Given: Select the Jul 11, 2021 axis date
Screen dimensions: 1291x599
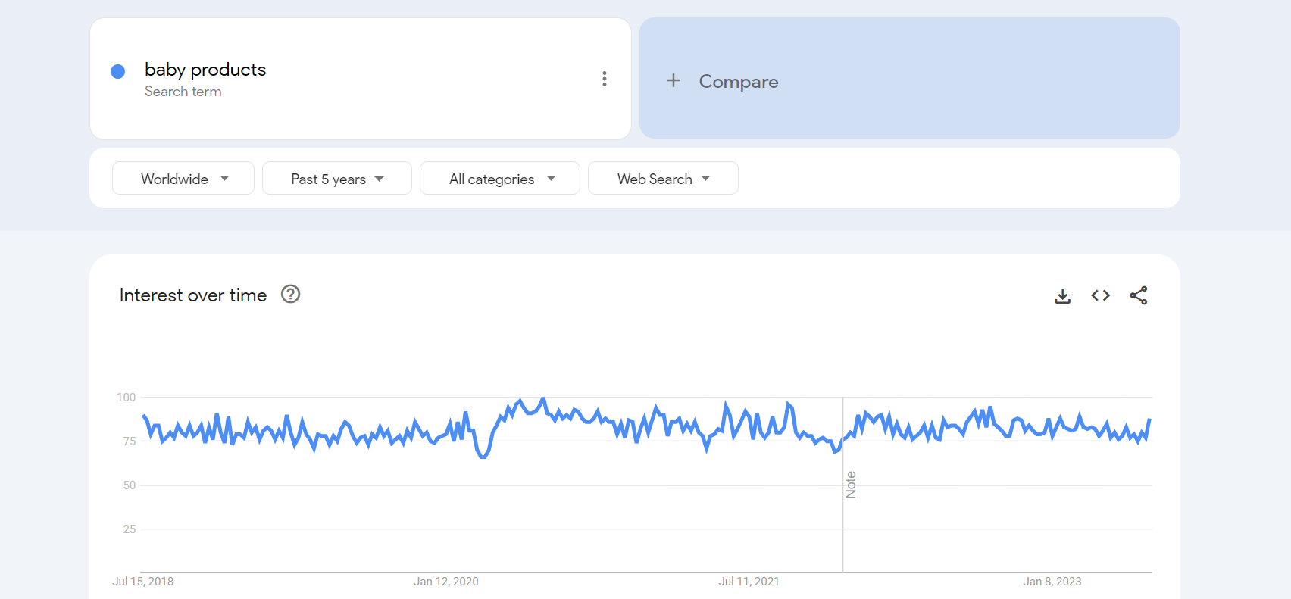Looking at the screenshot, I should pyautogui.click(x=749, y=582).
